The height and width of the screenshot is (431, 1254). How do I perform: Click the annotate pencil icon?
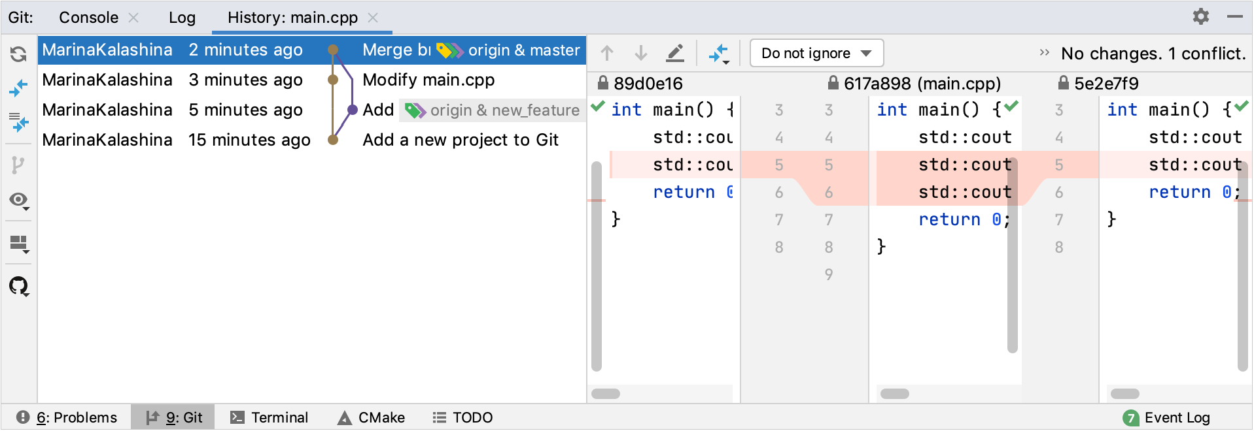[x=675, y=52]
